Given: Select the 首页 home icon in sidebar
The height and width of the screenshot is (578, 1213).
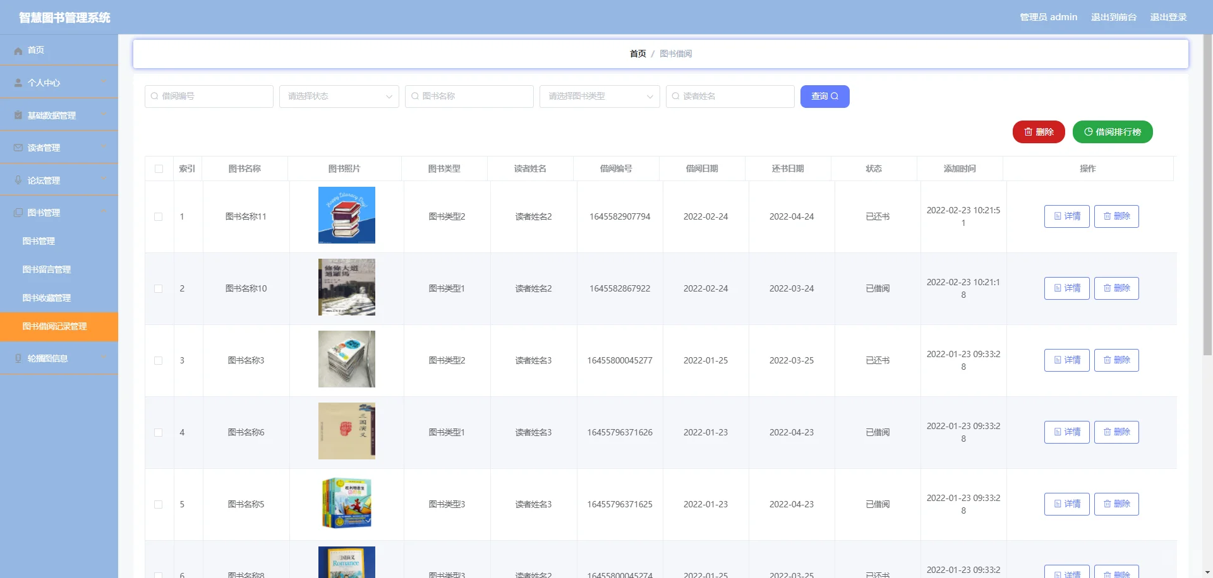Looking at the screenshot, I should pos(18,50).
